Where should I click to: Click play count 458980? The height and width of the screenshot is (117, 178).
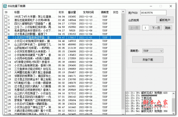point(72,44)
